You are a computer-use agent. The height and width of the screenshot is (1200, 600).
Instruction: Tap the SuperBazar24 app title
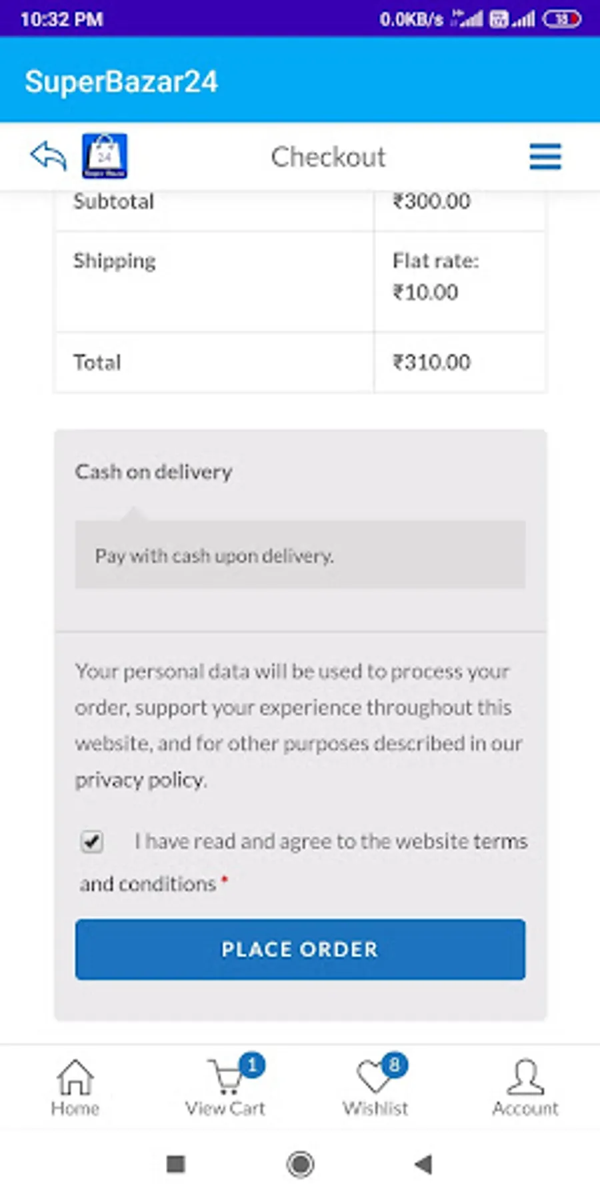coord(121,82)
